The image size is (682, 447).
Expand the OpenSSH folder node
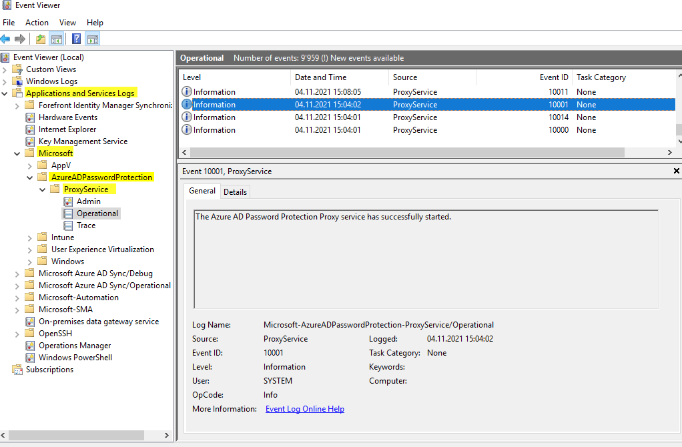(x=17, y=334)
